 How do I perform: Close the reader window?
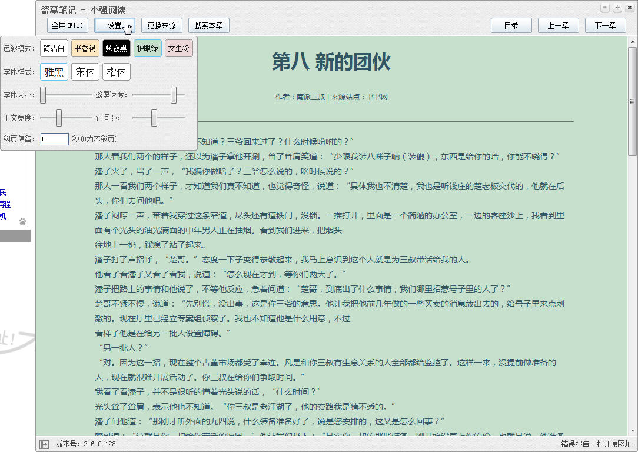(x=629, y=8)
